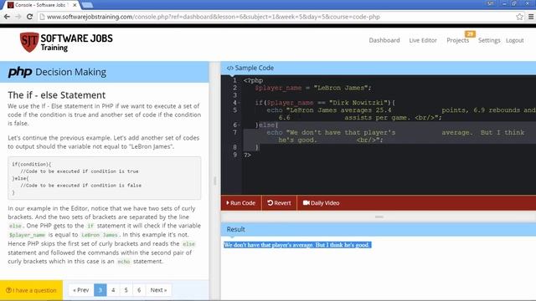The image size is (536, 301).
Task: Reload the page with the refresh icon
Action: (30, 17)
